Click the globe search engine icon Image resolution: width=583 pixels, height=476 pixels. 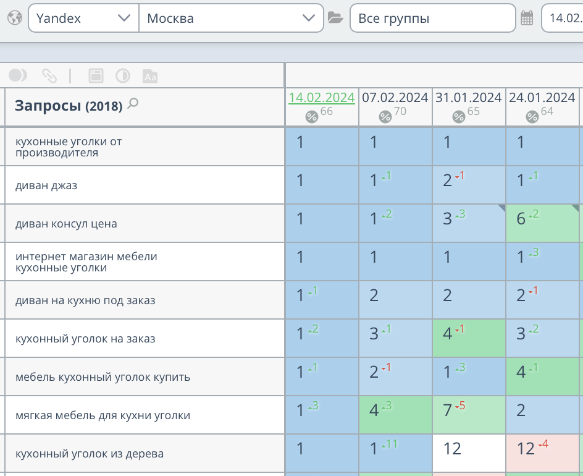(14, 18)
